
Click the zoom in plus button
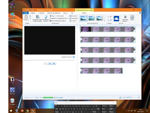[x=139, y=97]
